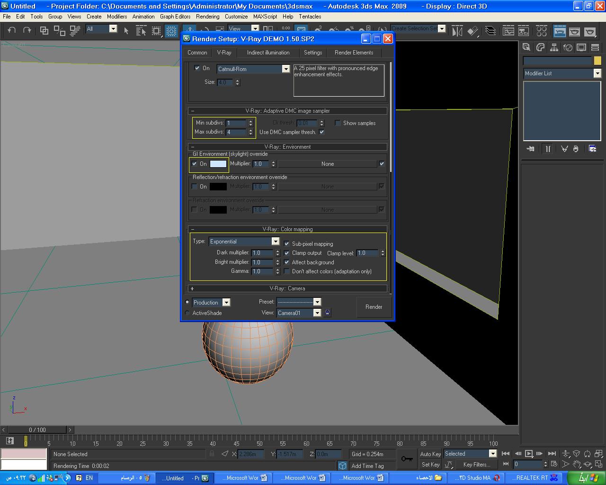This screenshot has width=606, height=485.
Task: Switch to the Common tab
Action: tap(197, 53)
